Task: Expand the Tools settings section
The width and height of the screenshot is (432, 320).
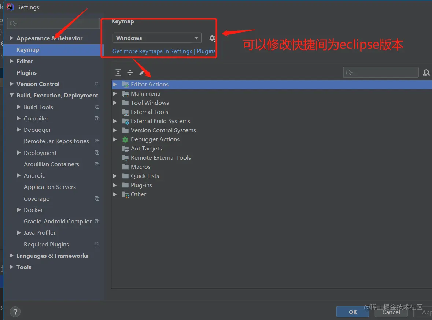Action: pos(11,267)
